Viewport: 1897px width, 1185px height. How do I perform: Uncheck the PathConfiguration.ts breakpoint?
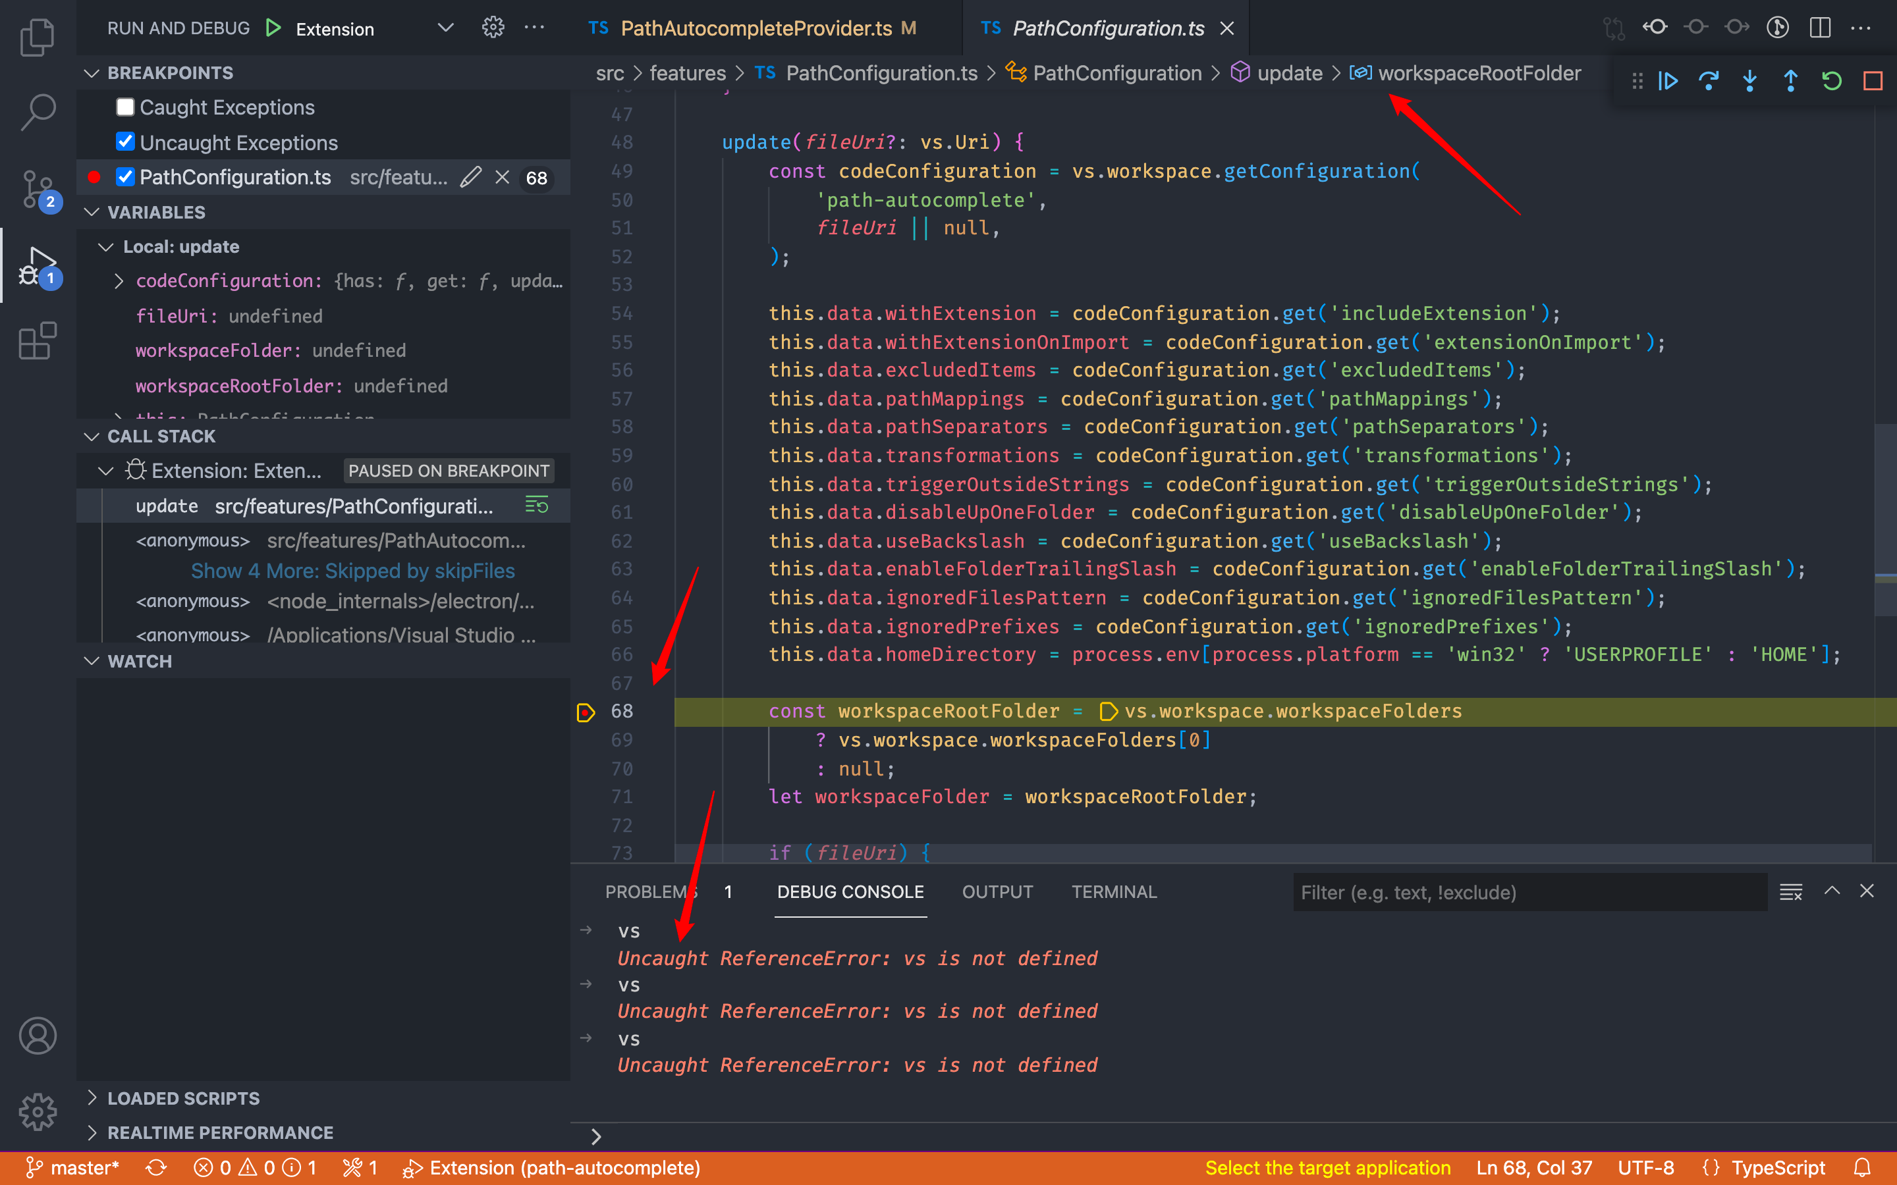(x=125, y=177)
